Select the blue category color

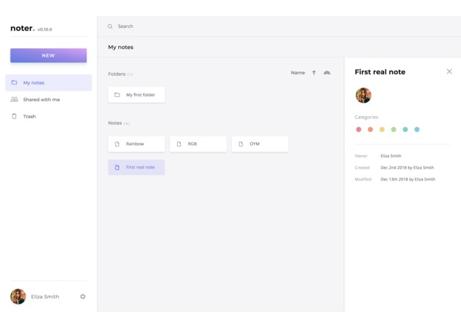click(x=417, y=129)
